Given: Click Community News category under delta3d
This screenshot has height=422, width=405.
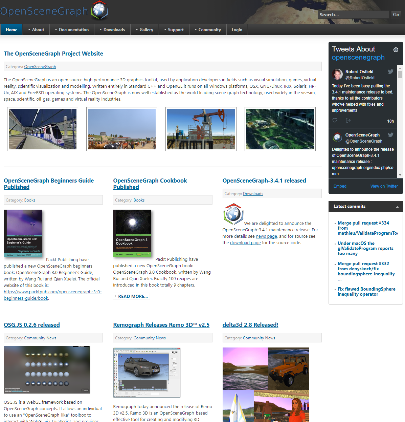Looking at the screenshot, I should pos(259,338).
